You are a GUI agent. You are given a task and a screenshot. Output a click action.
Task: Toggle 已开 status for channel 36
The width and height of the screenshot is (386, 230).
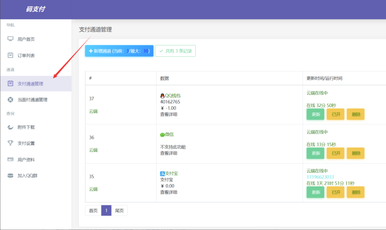point(335,153)
